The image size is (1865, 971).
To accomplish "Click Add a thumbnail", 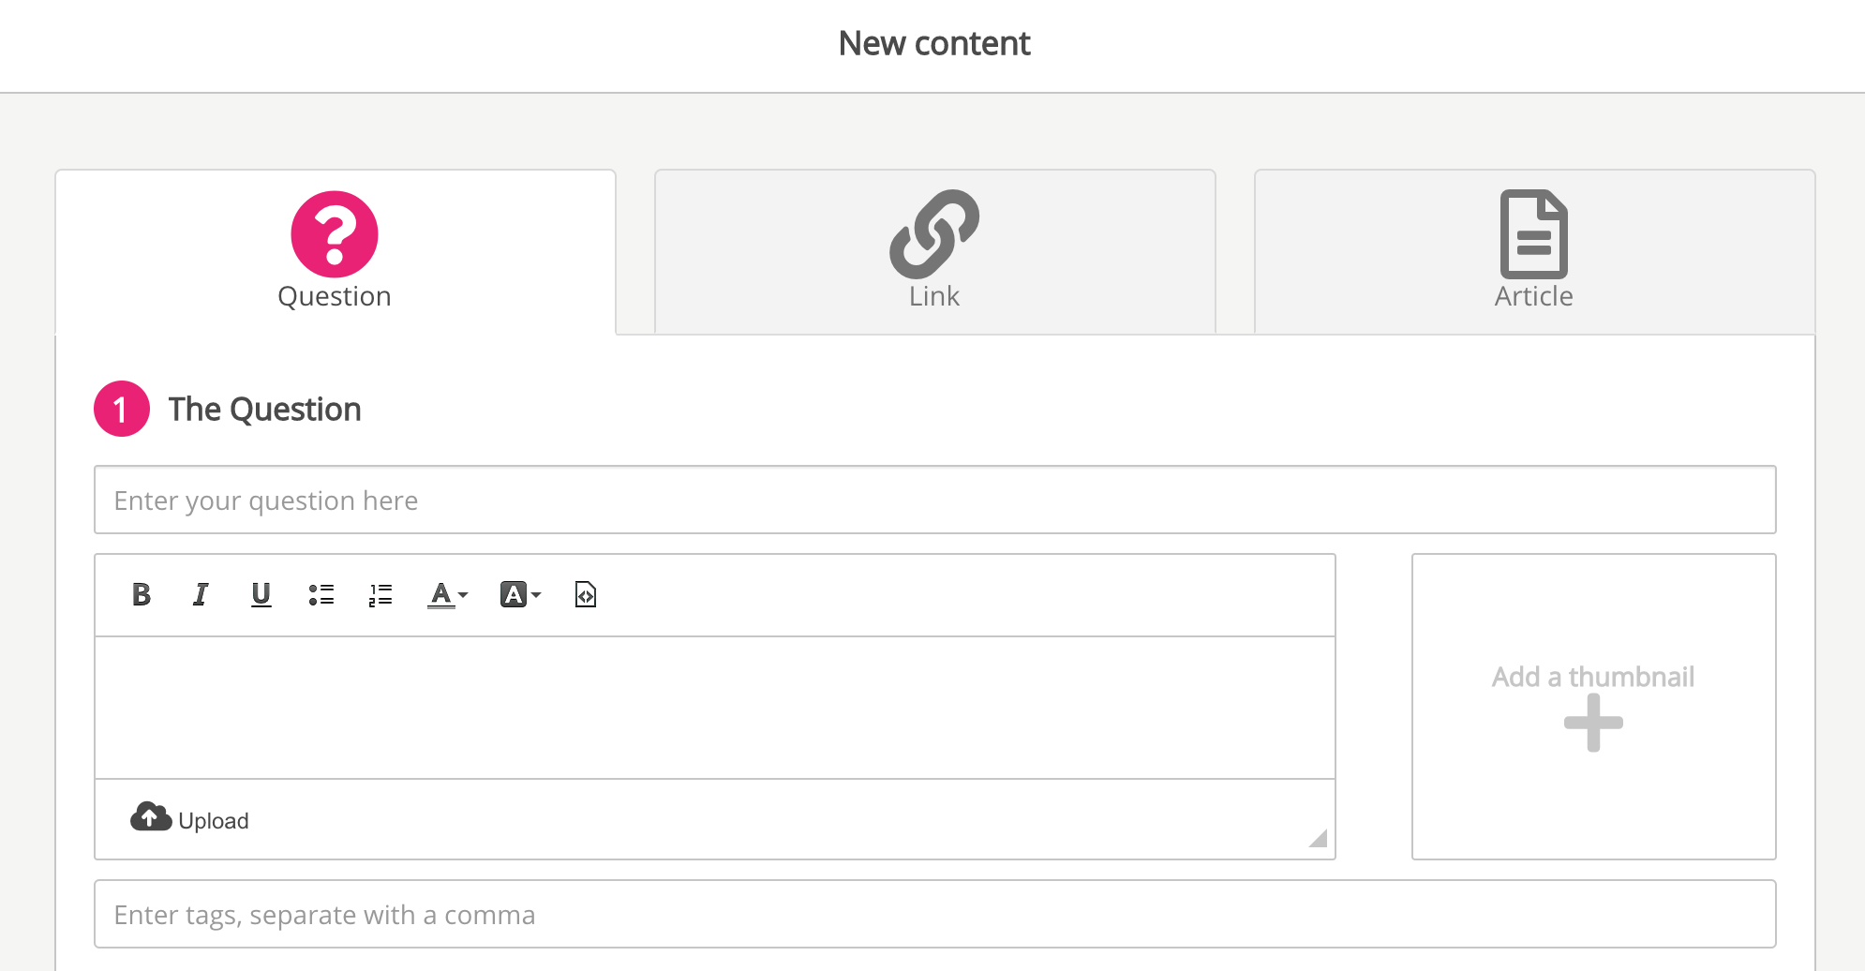I will tap(1594, 676).
